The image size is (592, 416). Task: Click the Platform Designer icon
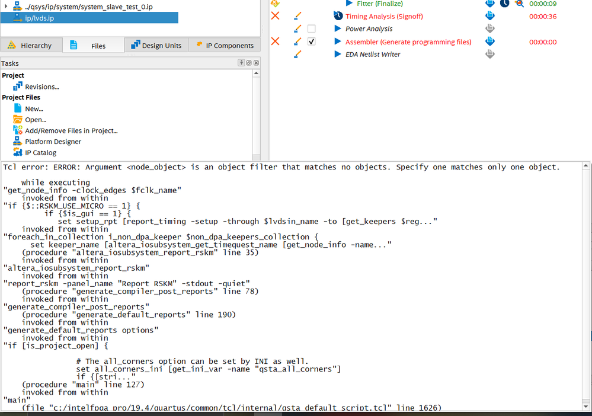(x=17, y=141)
